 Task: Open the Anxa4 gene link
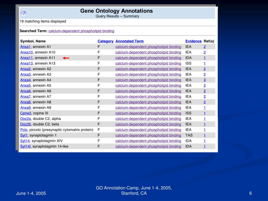coord(25,80)
